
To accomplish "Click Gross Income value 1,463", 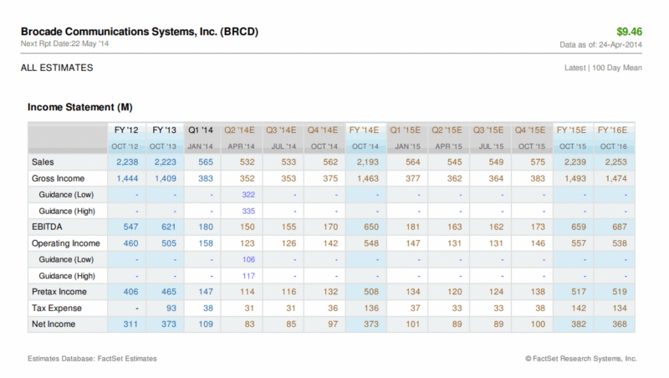I will click(x=368, y=178).
